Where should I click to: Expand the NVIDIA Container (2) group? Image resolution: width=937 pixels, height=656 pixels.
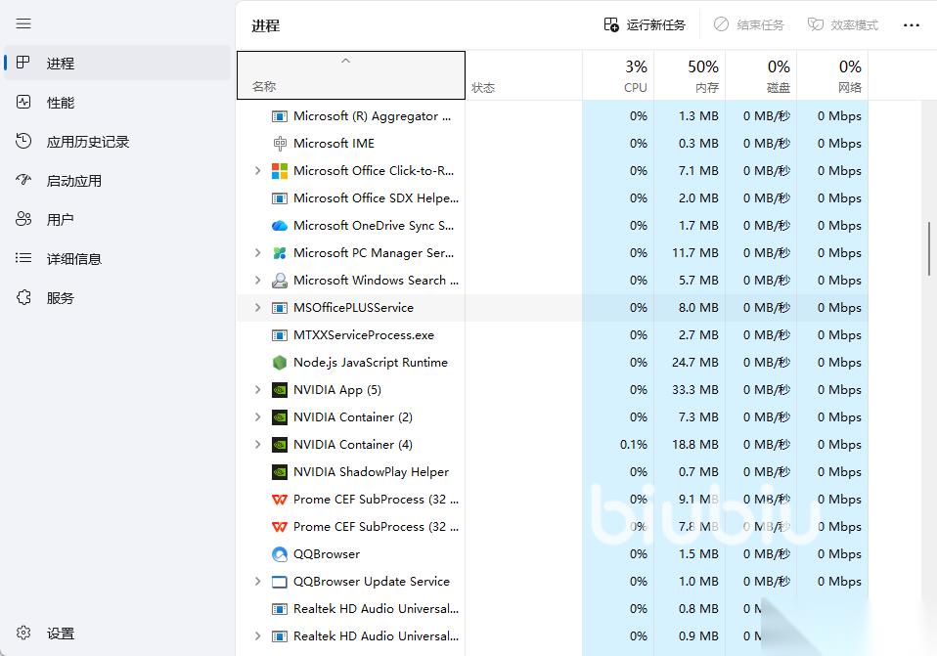coord(257,417)
